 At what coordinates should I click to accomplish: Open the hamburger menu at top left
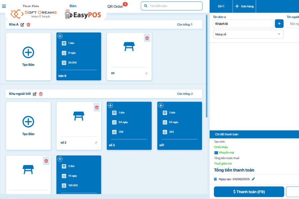coord(4,5)
